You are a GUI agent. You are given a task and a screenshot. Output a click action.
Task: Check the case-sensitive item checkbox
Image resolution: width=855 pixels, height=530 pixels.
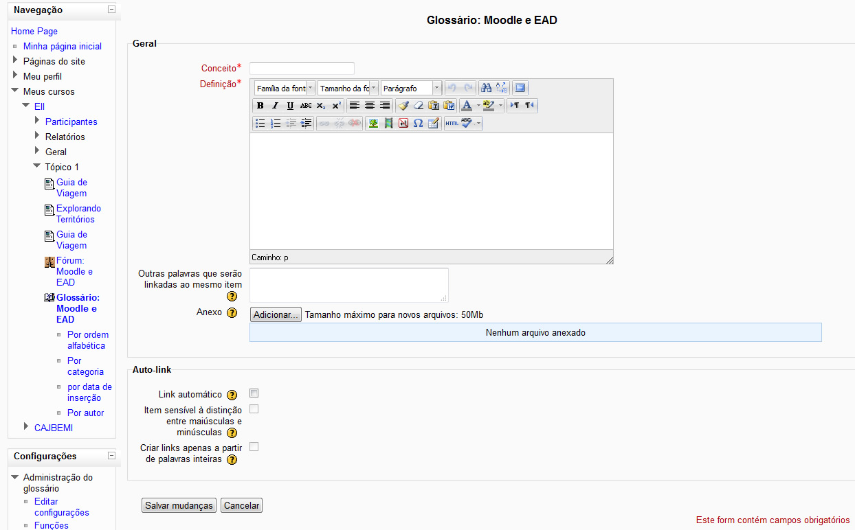point(254,409)
